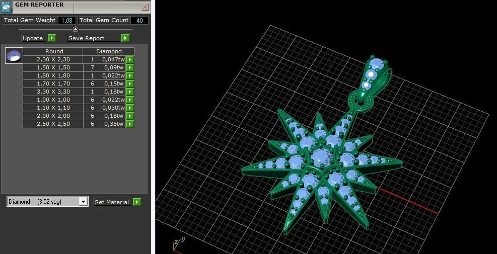Click the 0,35tw weight cell
The height and width of the screenshot is (254, 497).
113,124
